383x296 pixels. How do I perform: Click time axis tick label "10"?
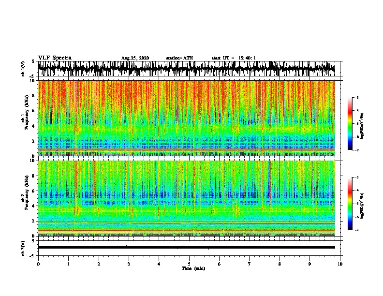(x=340, y=264)
